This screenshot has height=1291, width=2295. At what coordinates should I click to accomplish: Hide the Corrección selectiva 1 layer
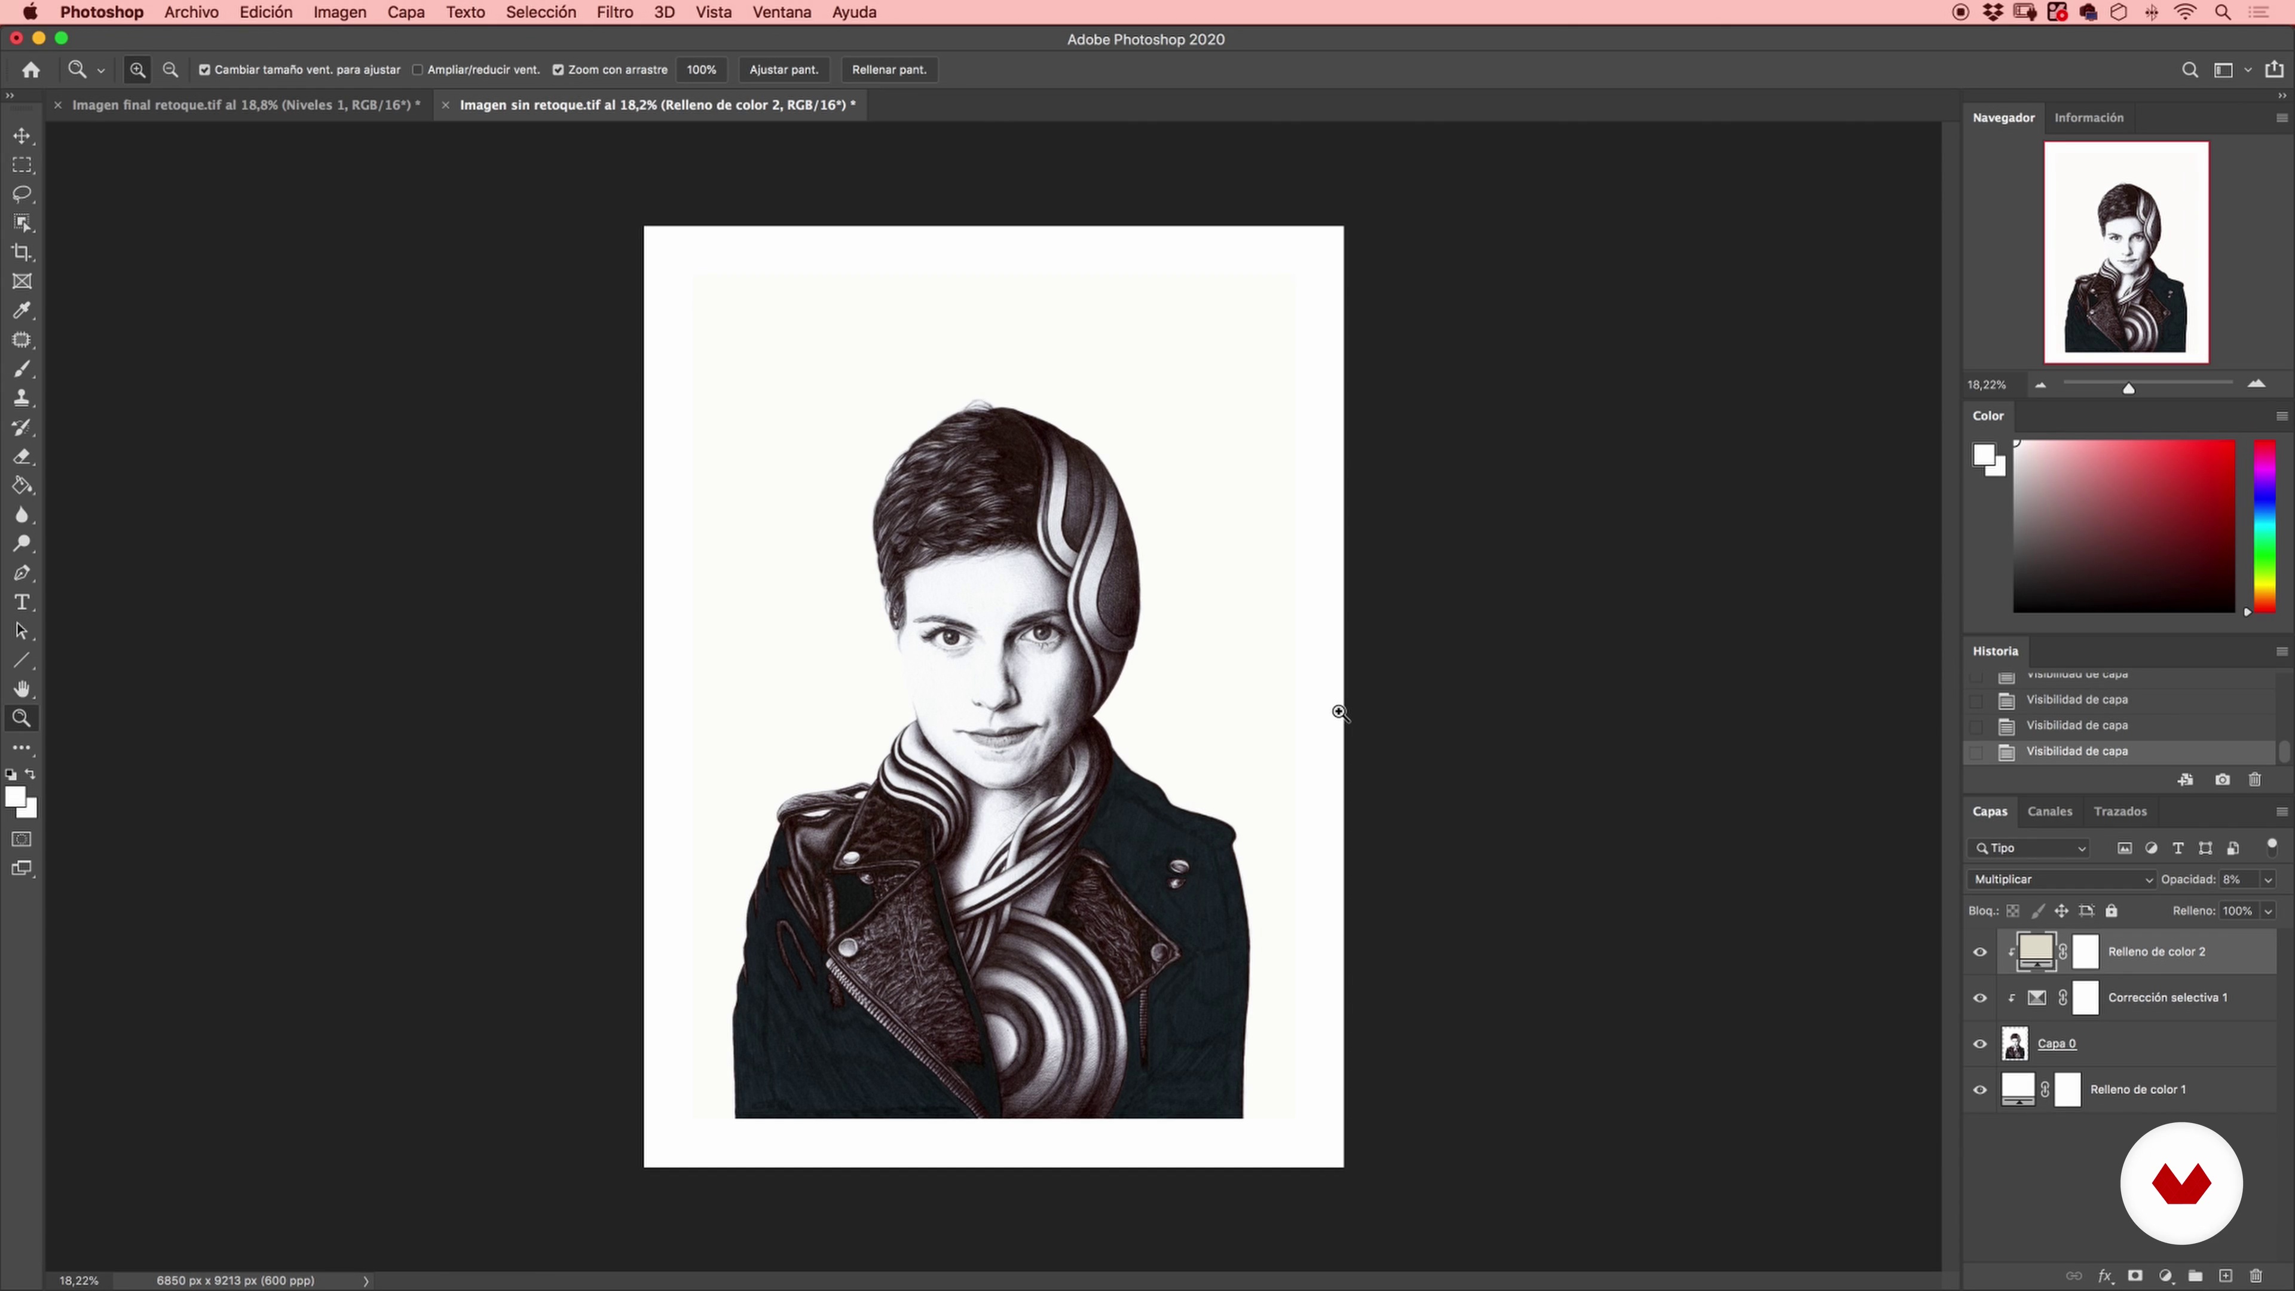pos(1979,998)
